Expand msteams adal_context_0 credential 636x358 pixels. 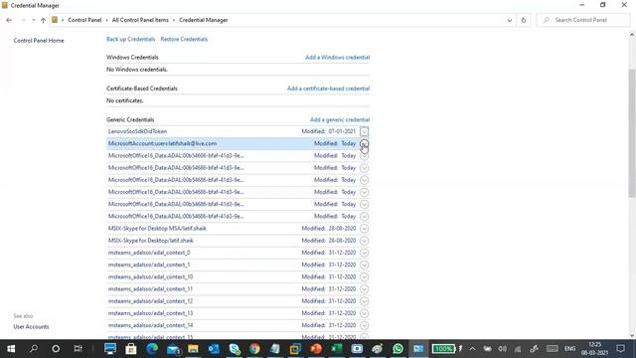tap(365, 253)
